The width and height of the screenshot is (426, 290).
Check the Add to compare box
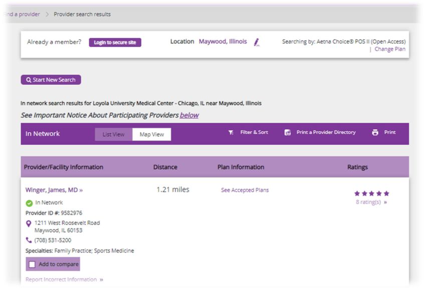(x=32, y=264)
